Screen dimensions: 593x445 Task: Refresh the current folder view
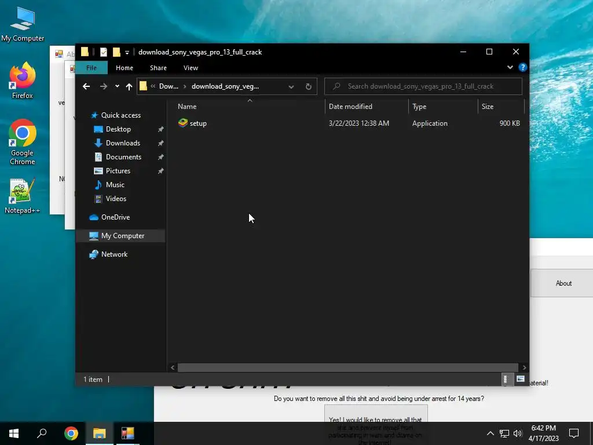click(x=308, y=87)
